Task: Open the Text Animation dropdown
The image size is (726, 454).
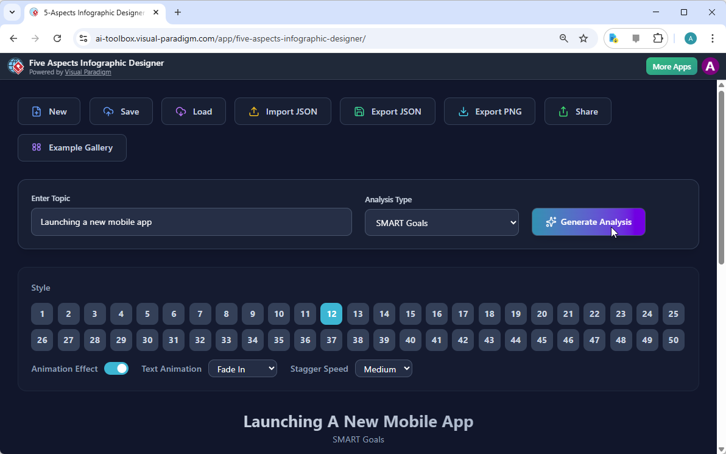Action: [242, 368]
